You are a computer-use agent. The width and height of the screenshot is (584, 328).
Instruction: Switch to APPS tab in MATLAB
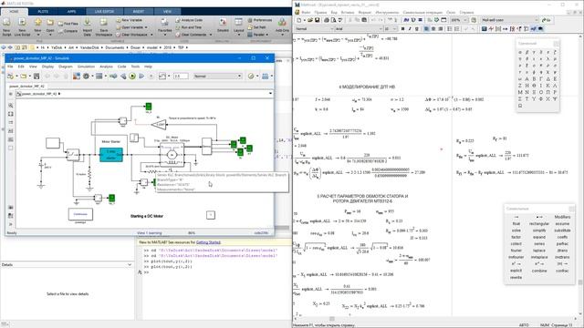click(x=71, y=12)
